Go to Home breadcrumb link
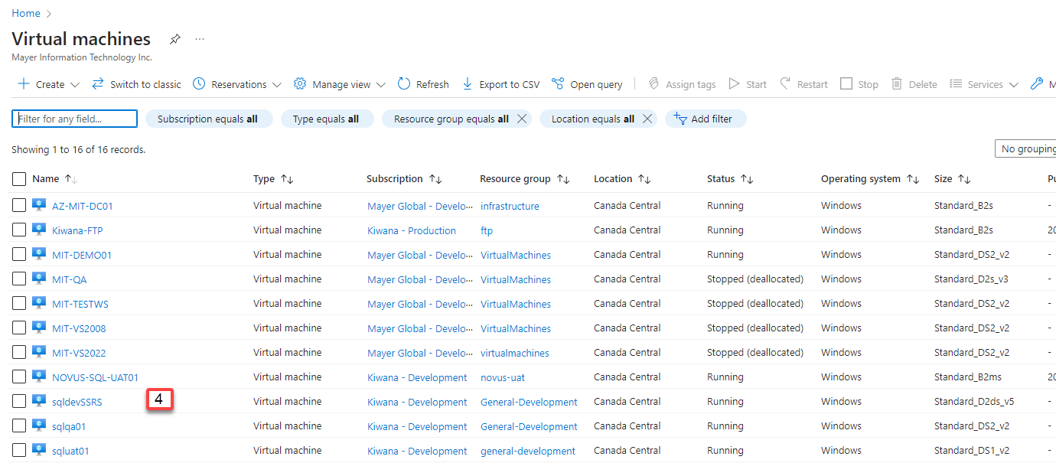1056x463 pixels. click(25, 13)
